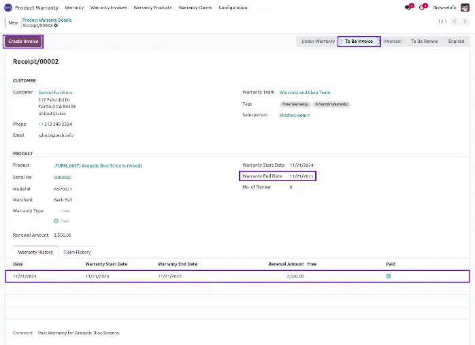Set status to Invoiced stage

(392, 42)
